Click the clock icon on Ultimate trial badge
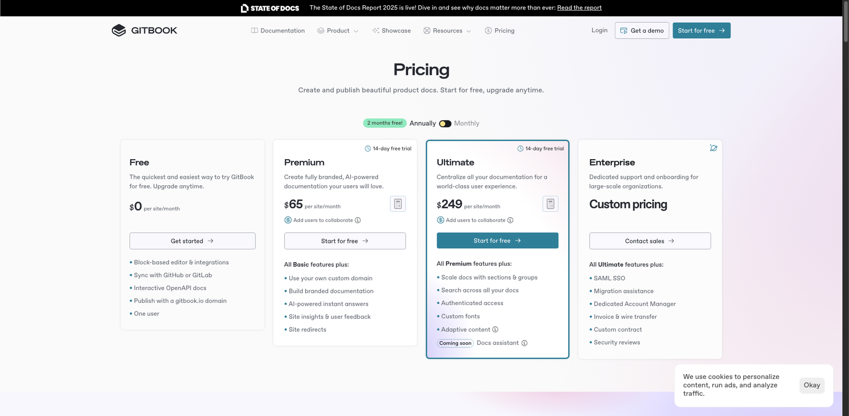 coord(521,149)
